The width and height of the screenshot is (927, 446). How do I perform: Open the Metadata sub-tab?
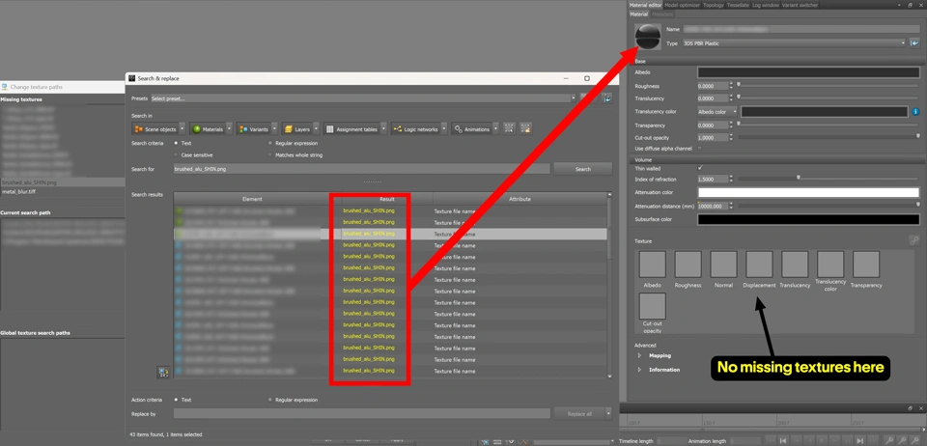coord(662,14)
